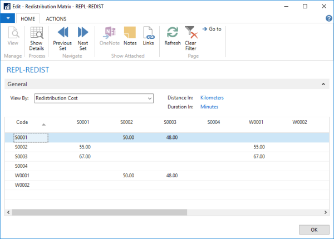
Task: Collapse the General section
Action: pos(323,84)
